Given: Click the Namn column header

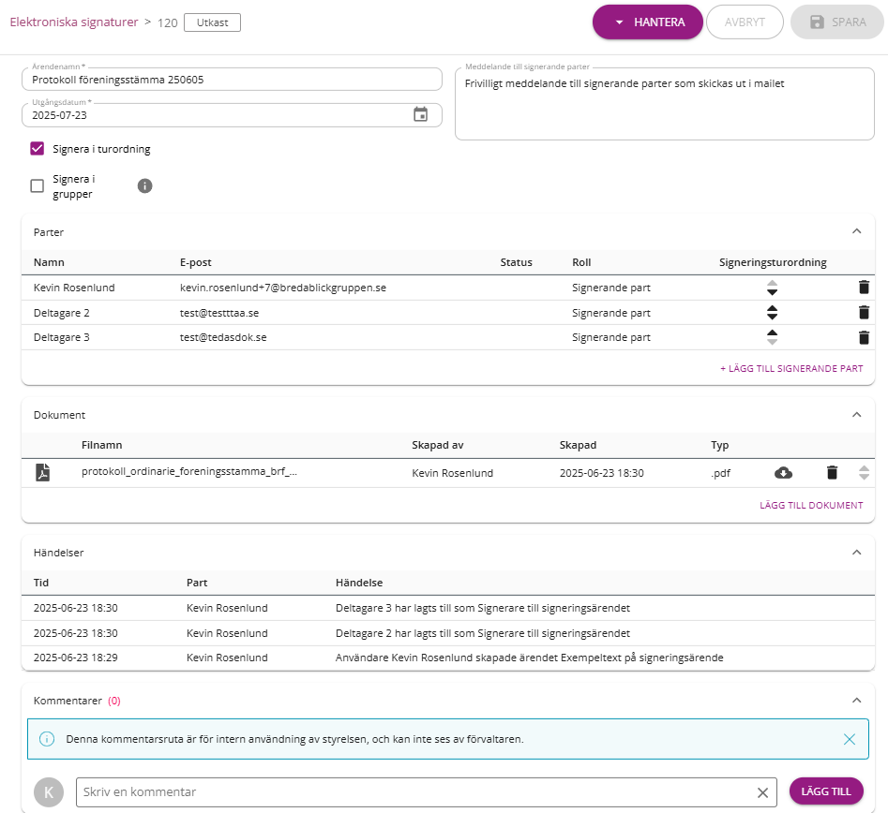Looking at the screenshot, I should coord(49,262).
